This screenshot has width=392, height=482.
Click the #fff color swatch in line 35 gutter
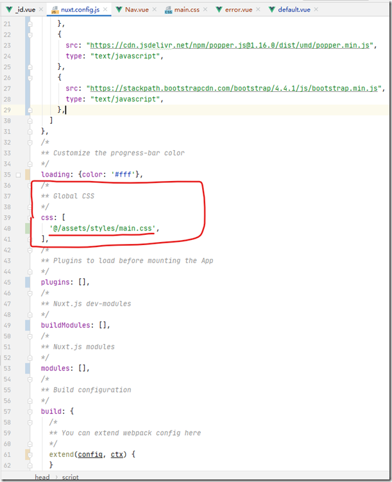(x=18, y=175)
